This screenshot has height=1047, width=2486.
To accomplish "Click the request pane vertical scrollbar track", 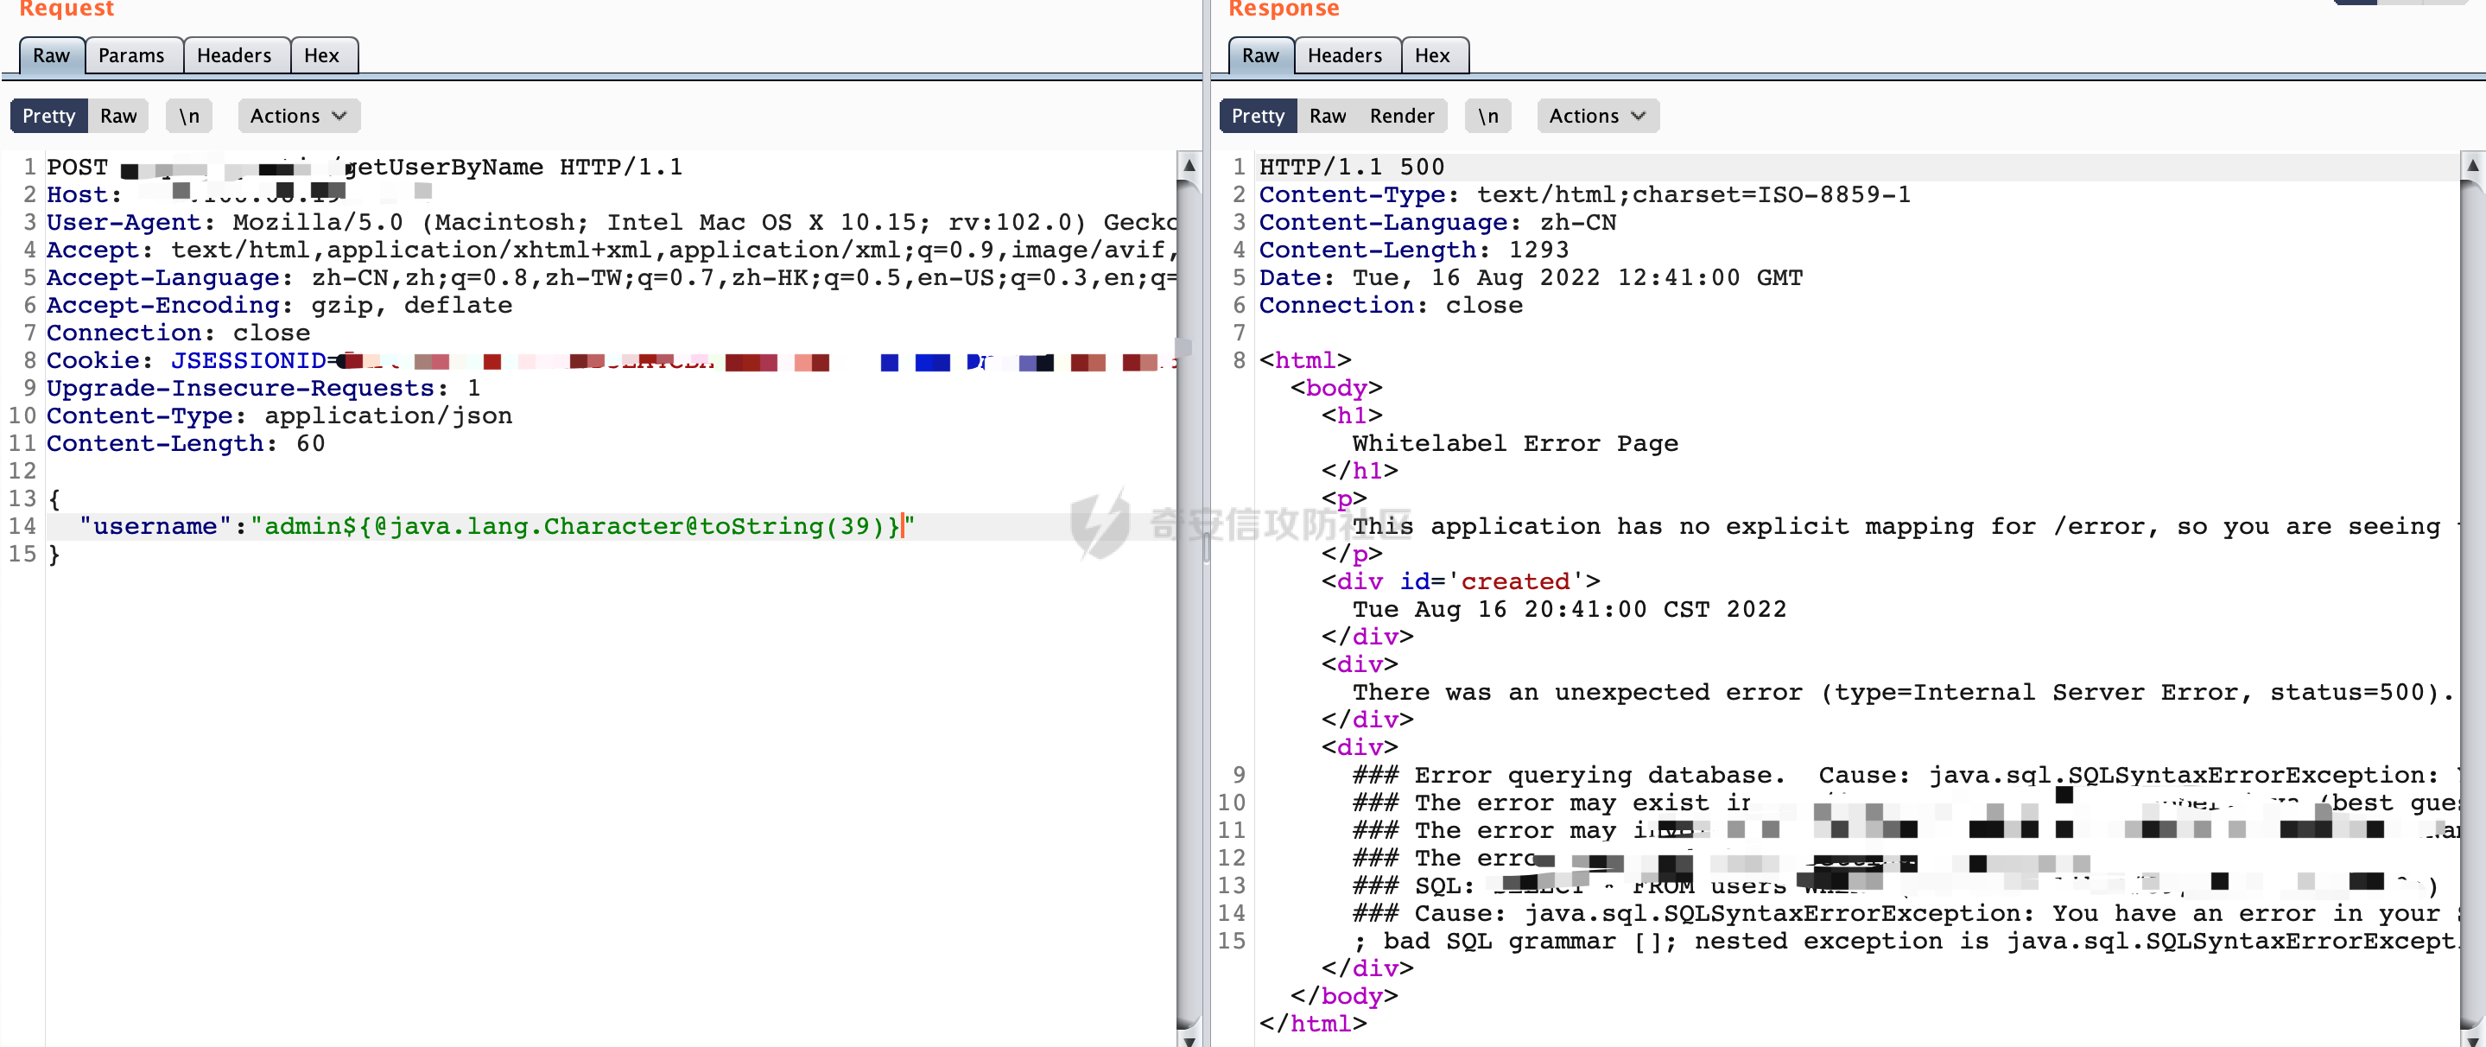I will (x=1189, y=676).
